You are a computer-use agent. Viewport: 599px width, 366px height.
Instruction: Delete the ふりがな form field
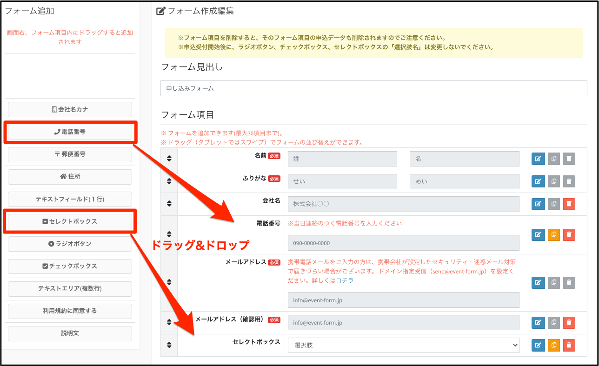point(569,181)
